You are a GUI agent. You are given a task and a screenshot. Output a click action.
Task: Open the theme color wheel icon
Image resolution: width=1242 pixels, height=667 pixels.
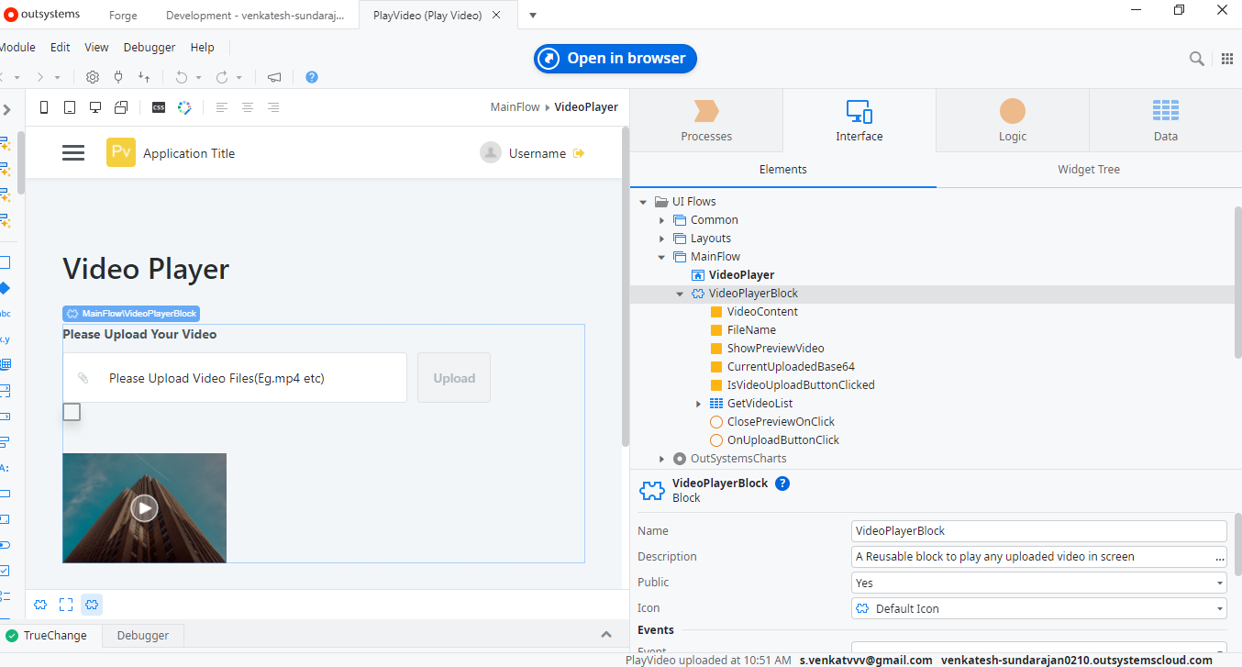click(x=183, y=107)
